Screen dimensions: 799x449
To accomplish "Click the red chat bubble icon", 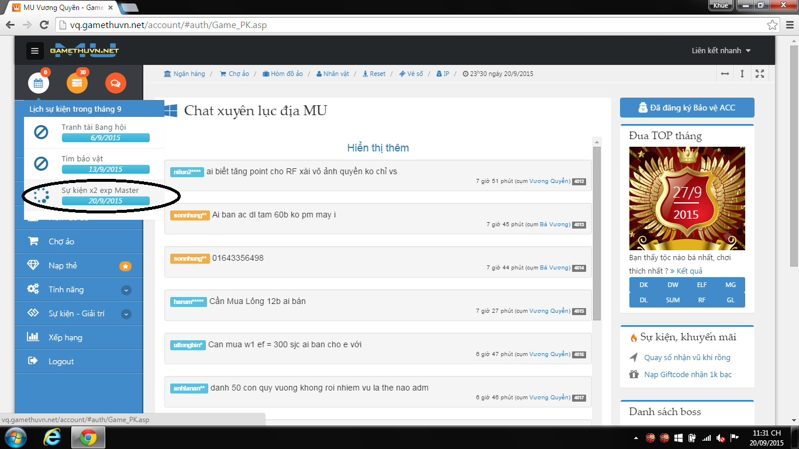I will 115,83.
